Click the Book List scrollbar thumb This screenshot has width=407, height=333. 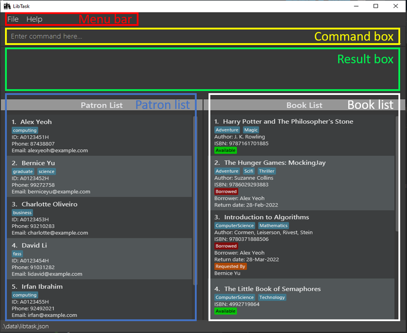coord(396,174)
